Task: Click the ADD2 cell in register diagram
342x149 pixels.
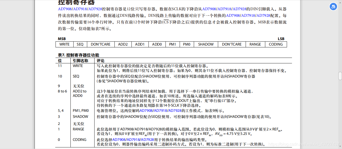Action: coord(123,44)
